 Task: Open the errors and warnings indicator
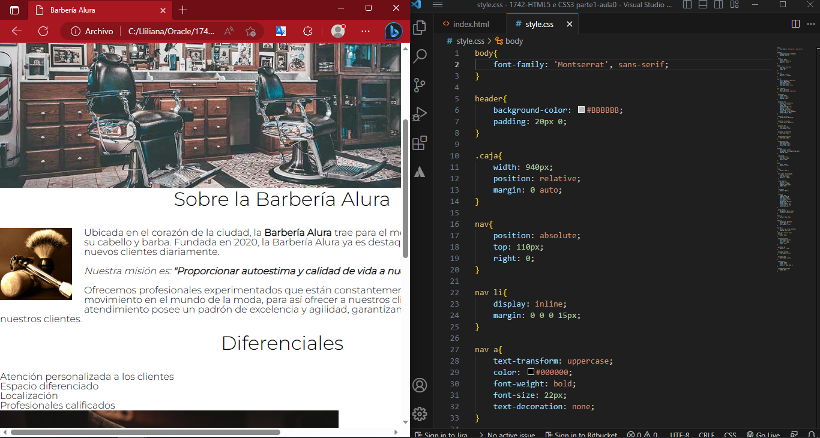point(642,434)
